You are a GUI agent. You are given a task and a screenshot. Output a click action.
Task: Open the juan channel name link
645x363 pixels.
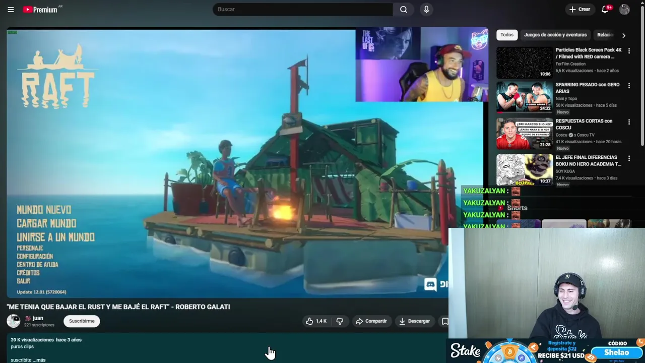[x=38, y=318]
